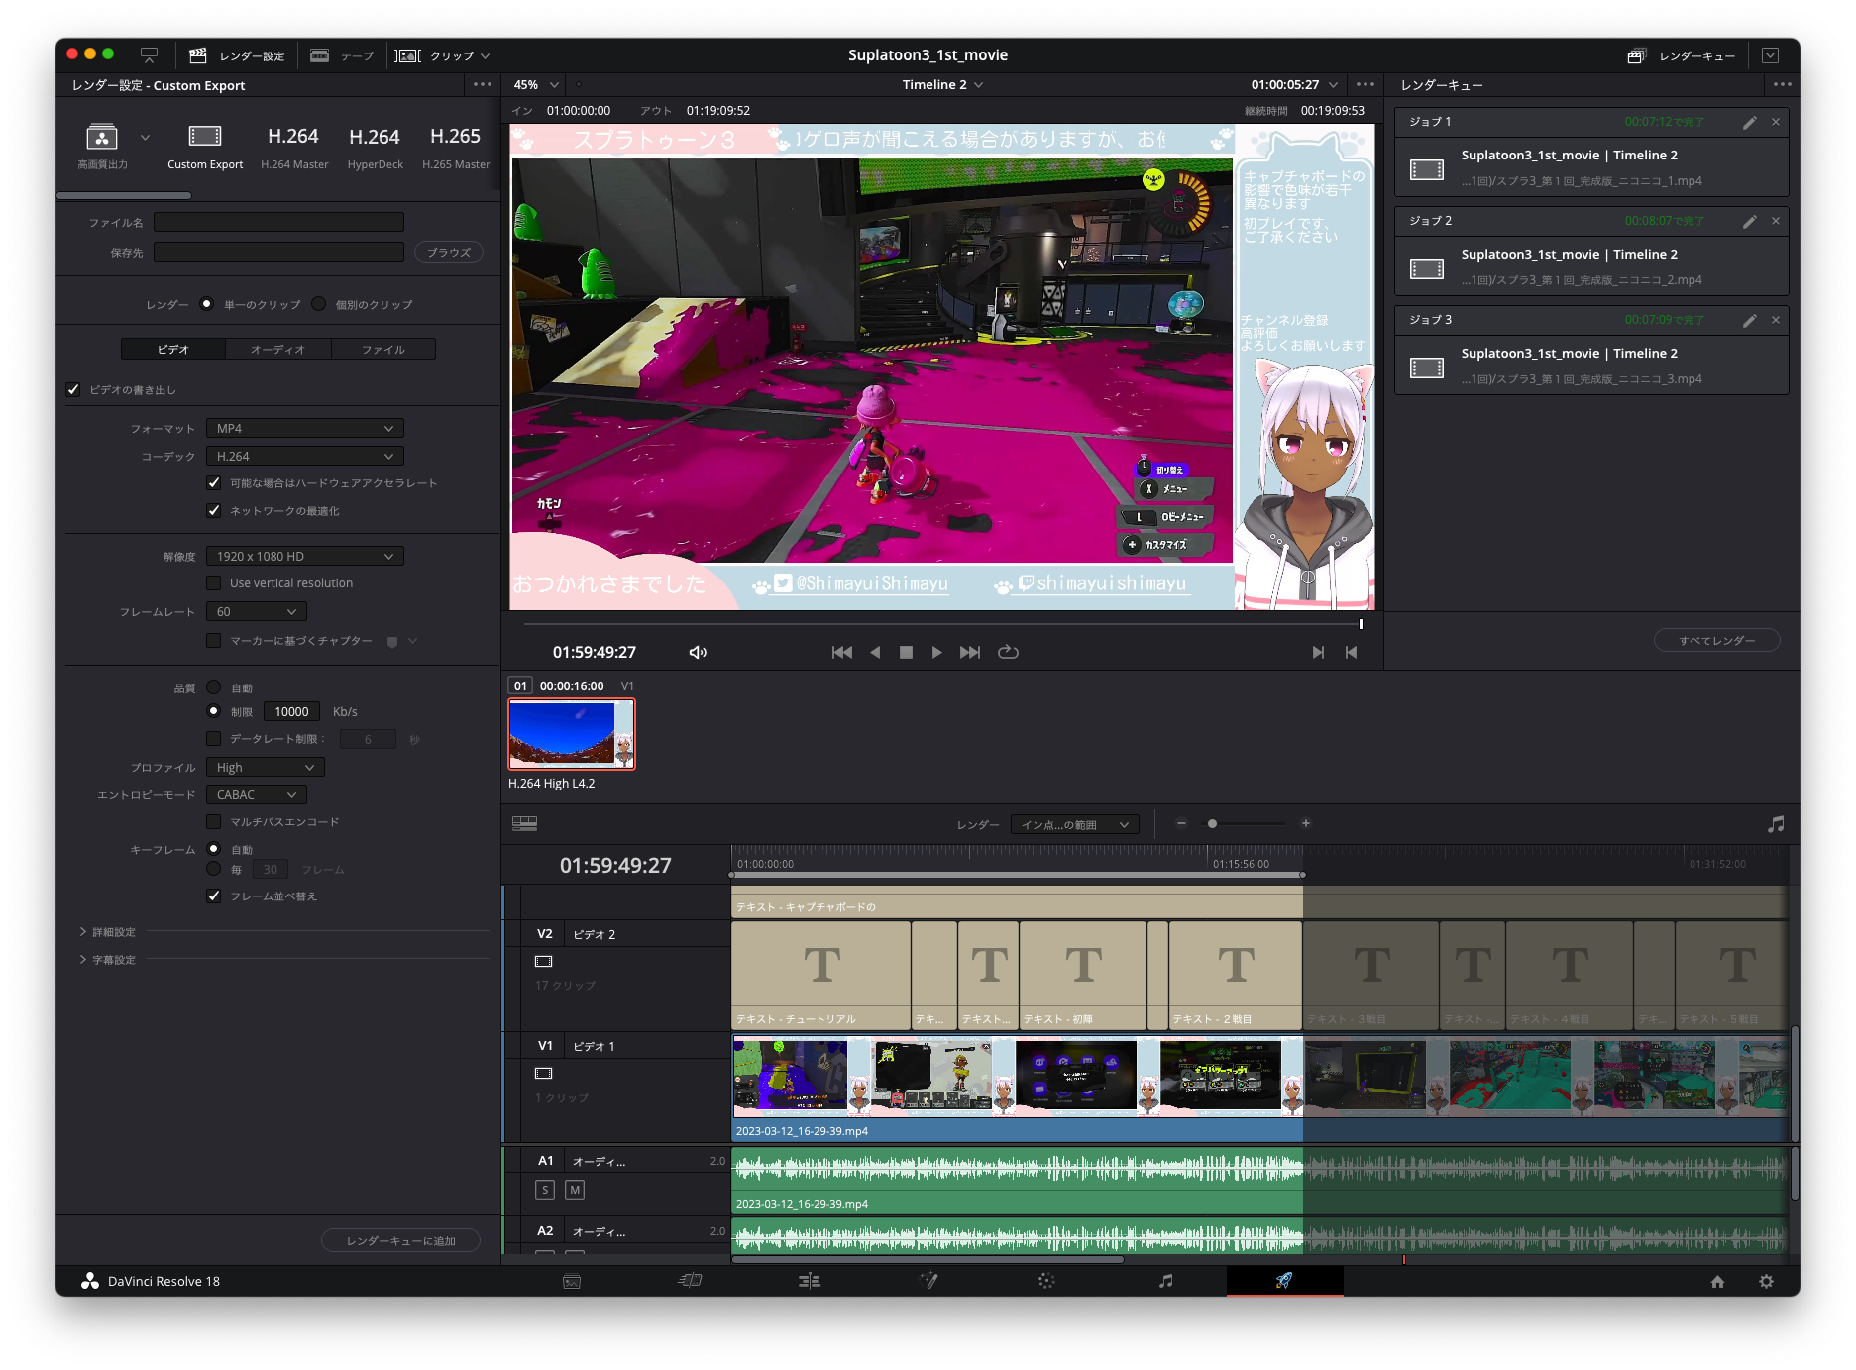
Task: Open encoding profile High dropdown
Action: point(265,767)
